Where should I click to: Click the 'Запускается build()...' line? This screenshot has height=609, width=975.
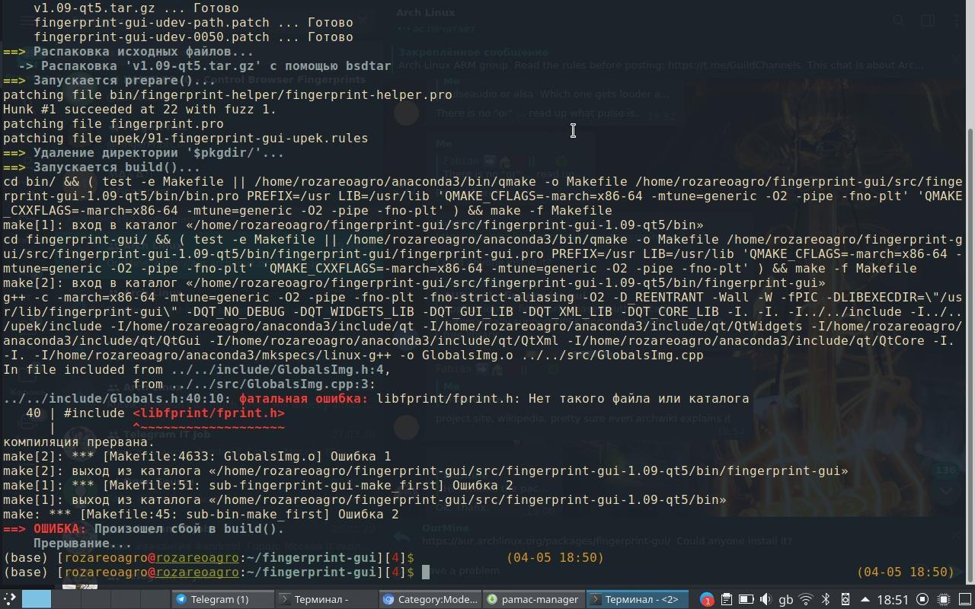click(102, 167)
